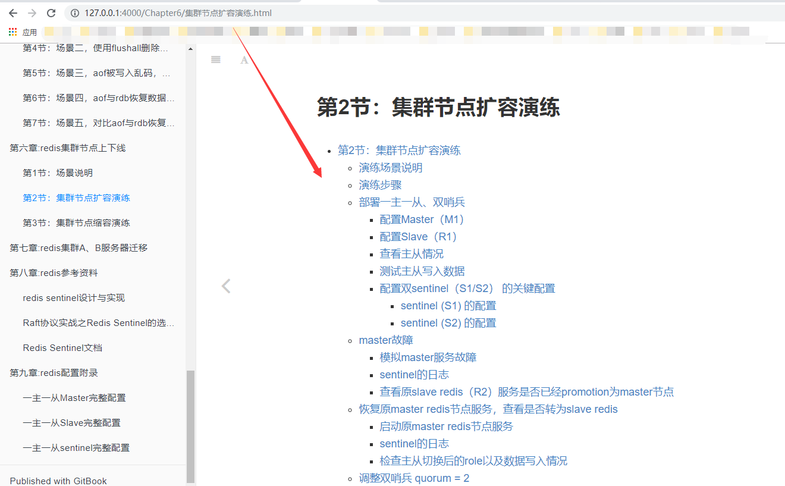Screen dimensions: 785x486
Task: Jump to 演练步骤 section
Action: [380, 185]
